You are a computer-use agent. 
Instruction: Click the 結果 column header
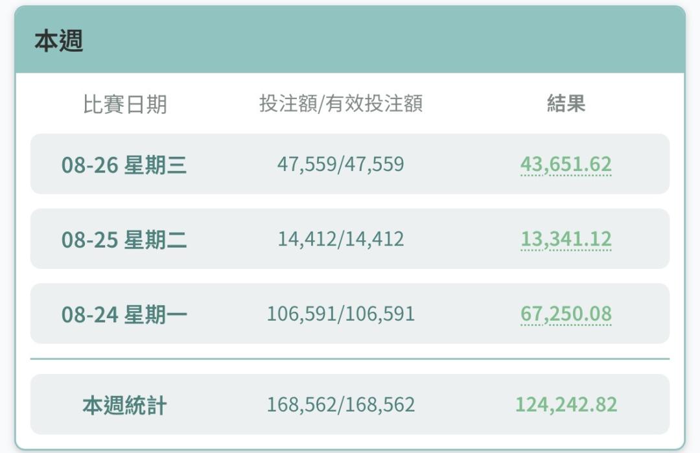point(566,104)
